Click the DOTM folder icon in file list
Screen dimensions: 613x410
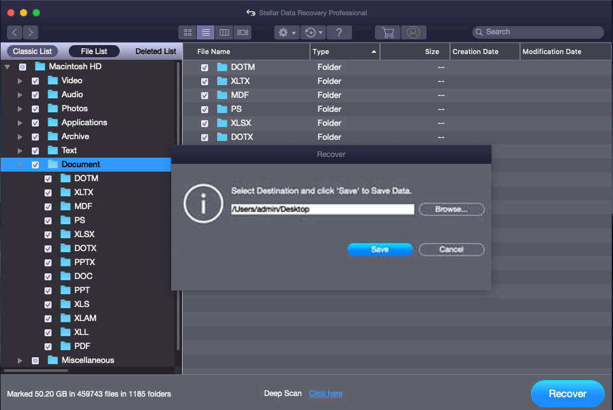tap(222, 67)
